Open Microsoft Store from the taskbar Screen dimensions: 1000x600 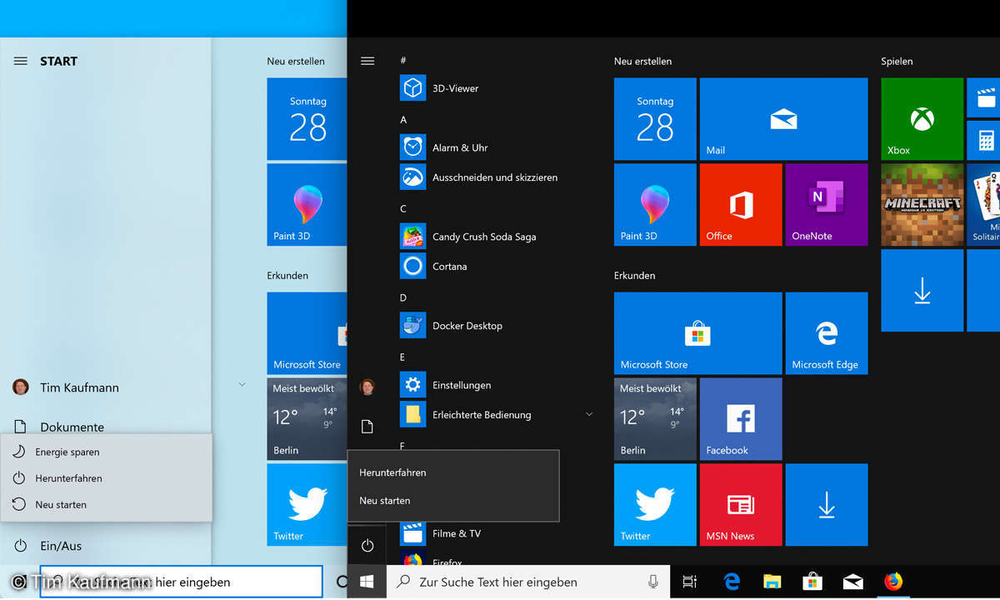[x=812, y=582]
